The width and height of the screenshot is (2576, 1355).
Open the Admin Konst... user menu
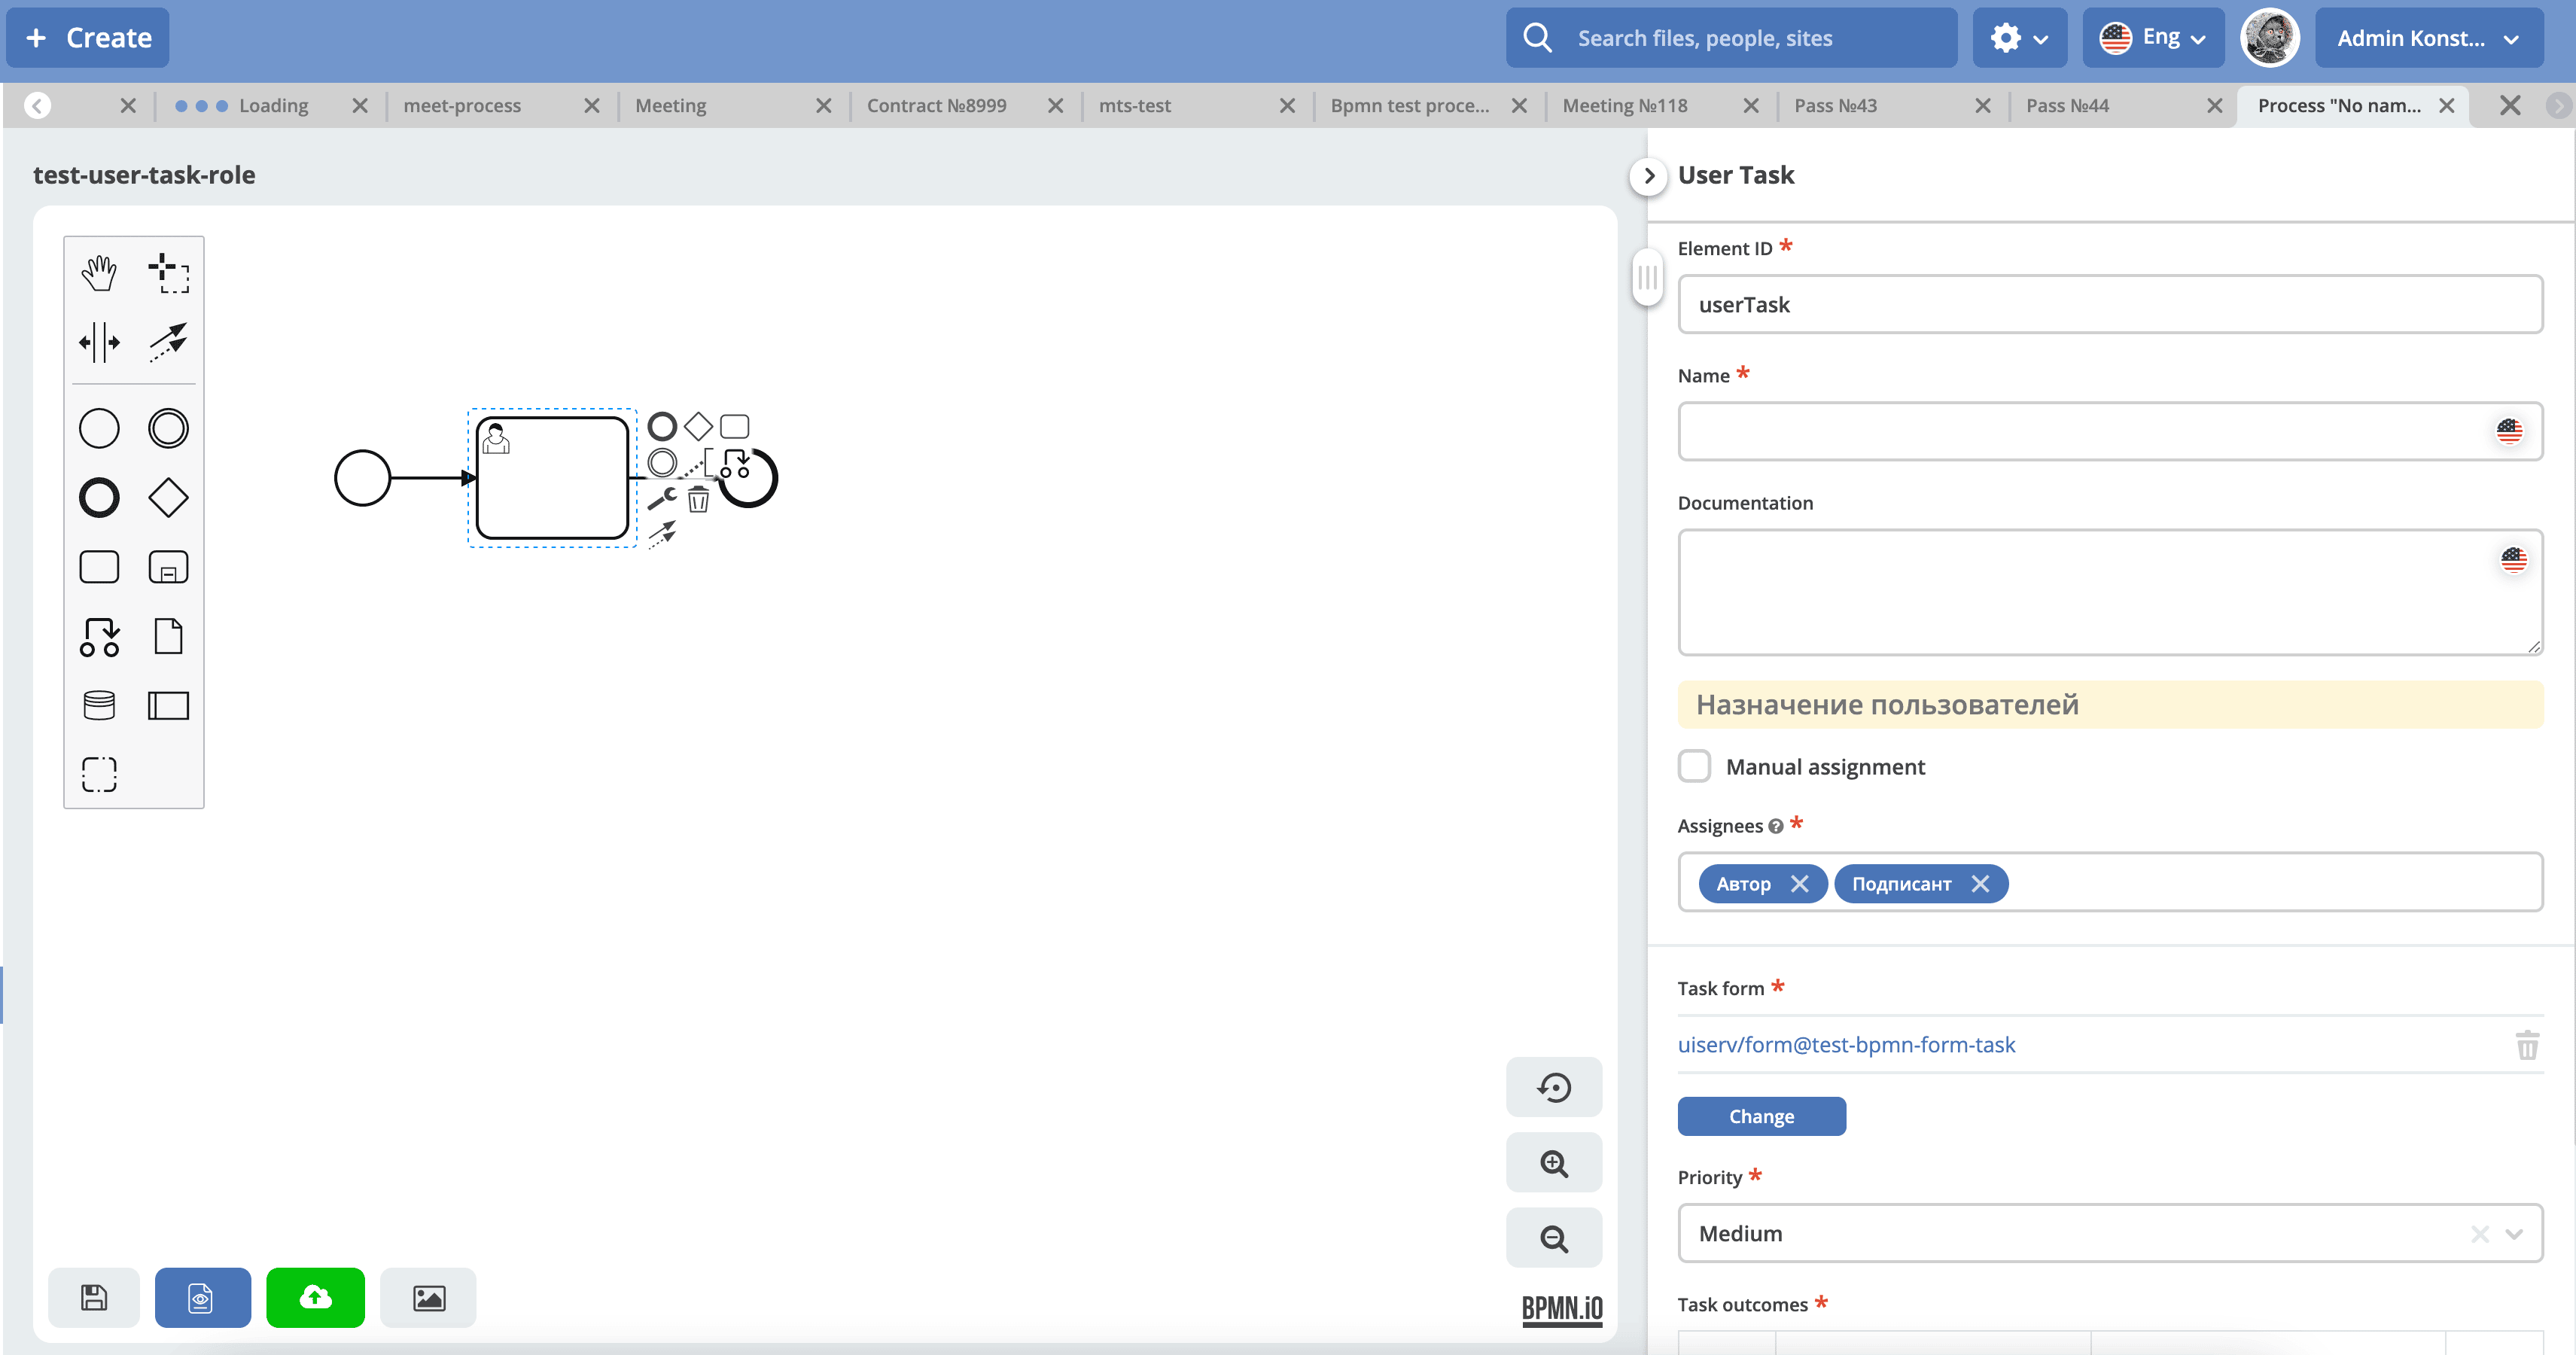pyautogui.click(x=2428, y=38)
